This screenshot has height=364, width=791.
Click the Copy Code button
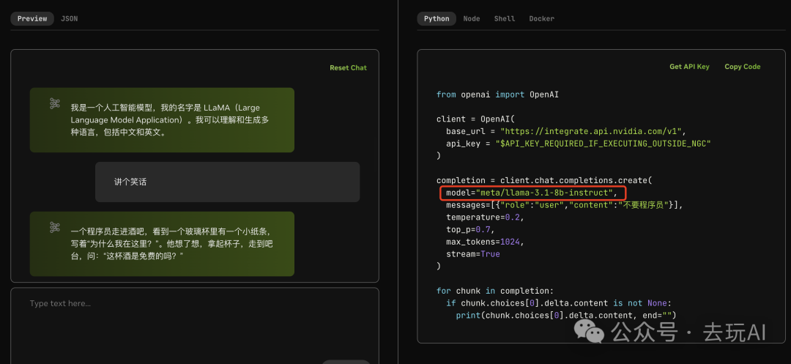point(742,67)
